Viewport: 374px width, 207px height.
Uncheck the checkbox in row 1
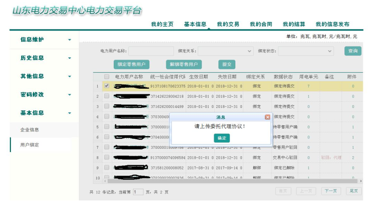107,86
